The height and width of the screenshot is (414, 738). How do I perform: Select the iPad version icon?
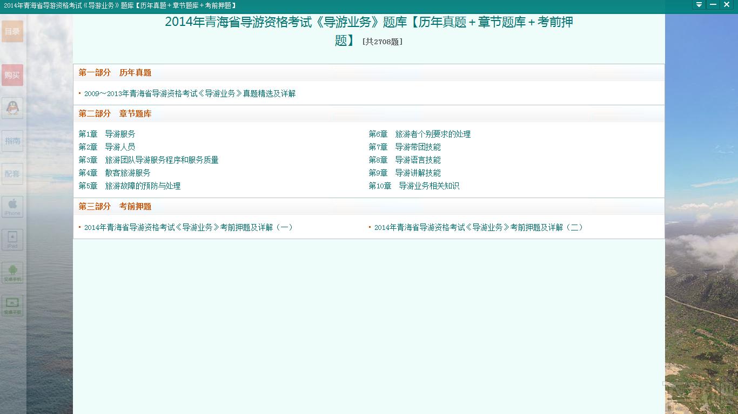pos(12,240)
